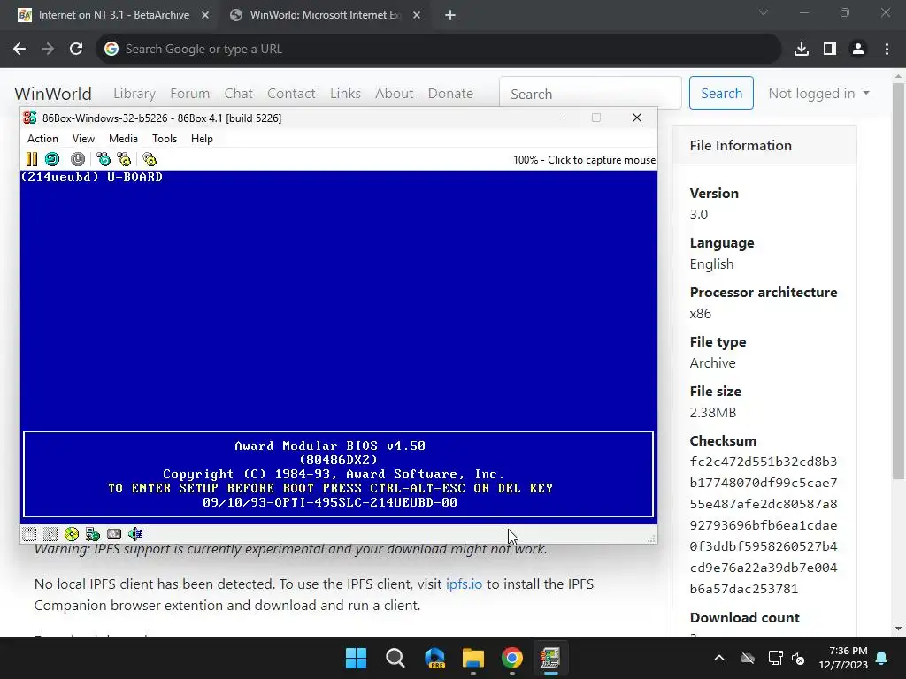Switch to Internet on NT 3.1 BetaArchive tab
The height and width of the screenshot is (679, 906).
(x=113, y=15)
